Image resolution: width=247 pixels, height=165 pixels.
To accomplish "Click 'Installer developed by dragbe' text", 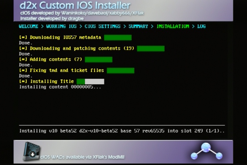I will click(x=52, y=19).
